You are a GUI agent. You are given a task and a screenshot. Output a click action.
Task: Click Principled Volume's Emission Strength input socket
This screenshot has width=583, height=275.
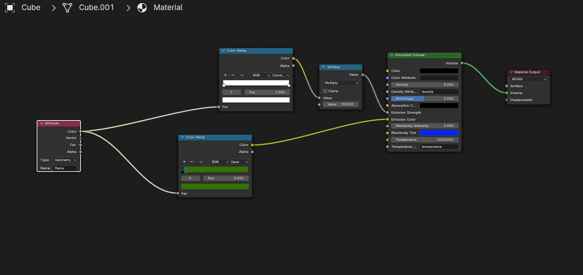(x=388, y=113)
